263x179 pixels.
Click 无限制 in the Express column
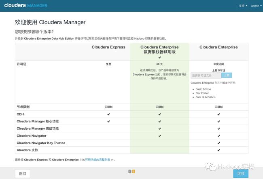click(108, 107)
